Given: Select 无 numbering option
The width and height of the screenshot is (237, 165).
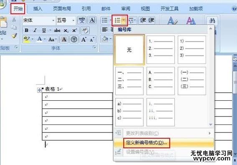Looking at the screenshot, I should [x=130, y=50].
